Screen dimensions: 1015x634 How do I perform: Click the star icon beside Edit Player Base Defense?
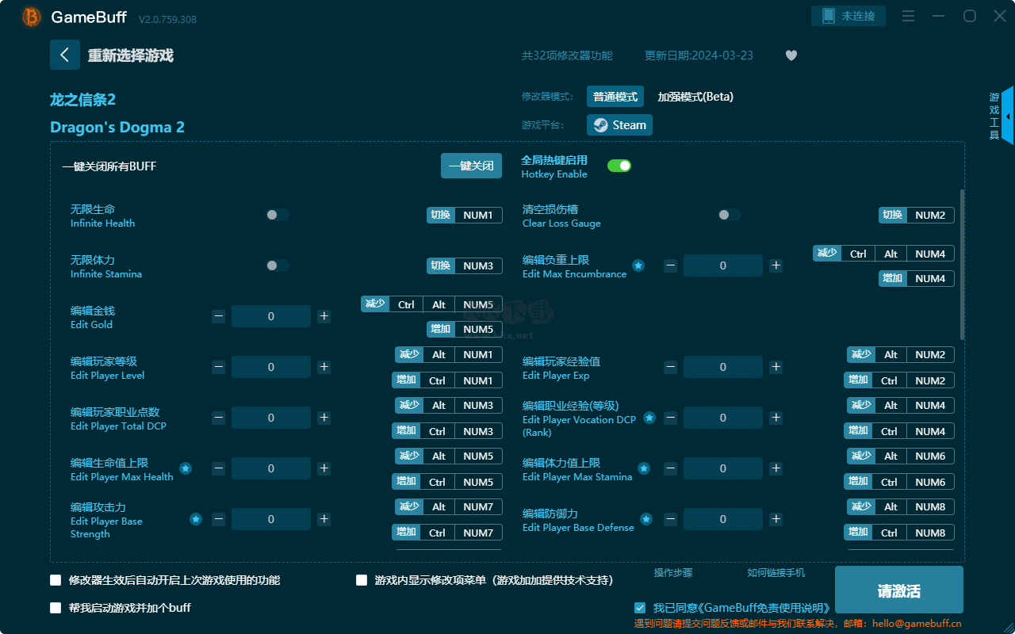click(x=646, y=519)
